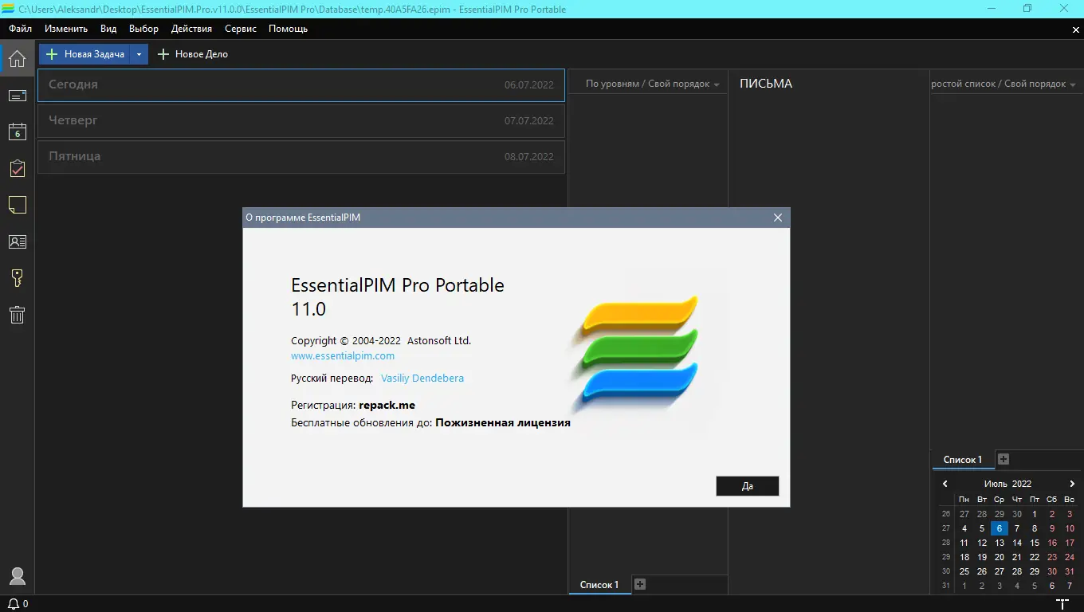Open the EPIM Today home icon in sidebar

[x=17, y=58]
